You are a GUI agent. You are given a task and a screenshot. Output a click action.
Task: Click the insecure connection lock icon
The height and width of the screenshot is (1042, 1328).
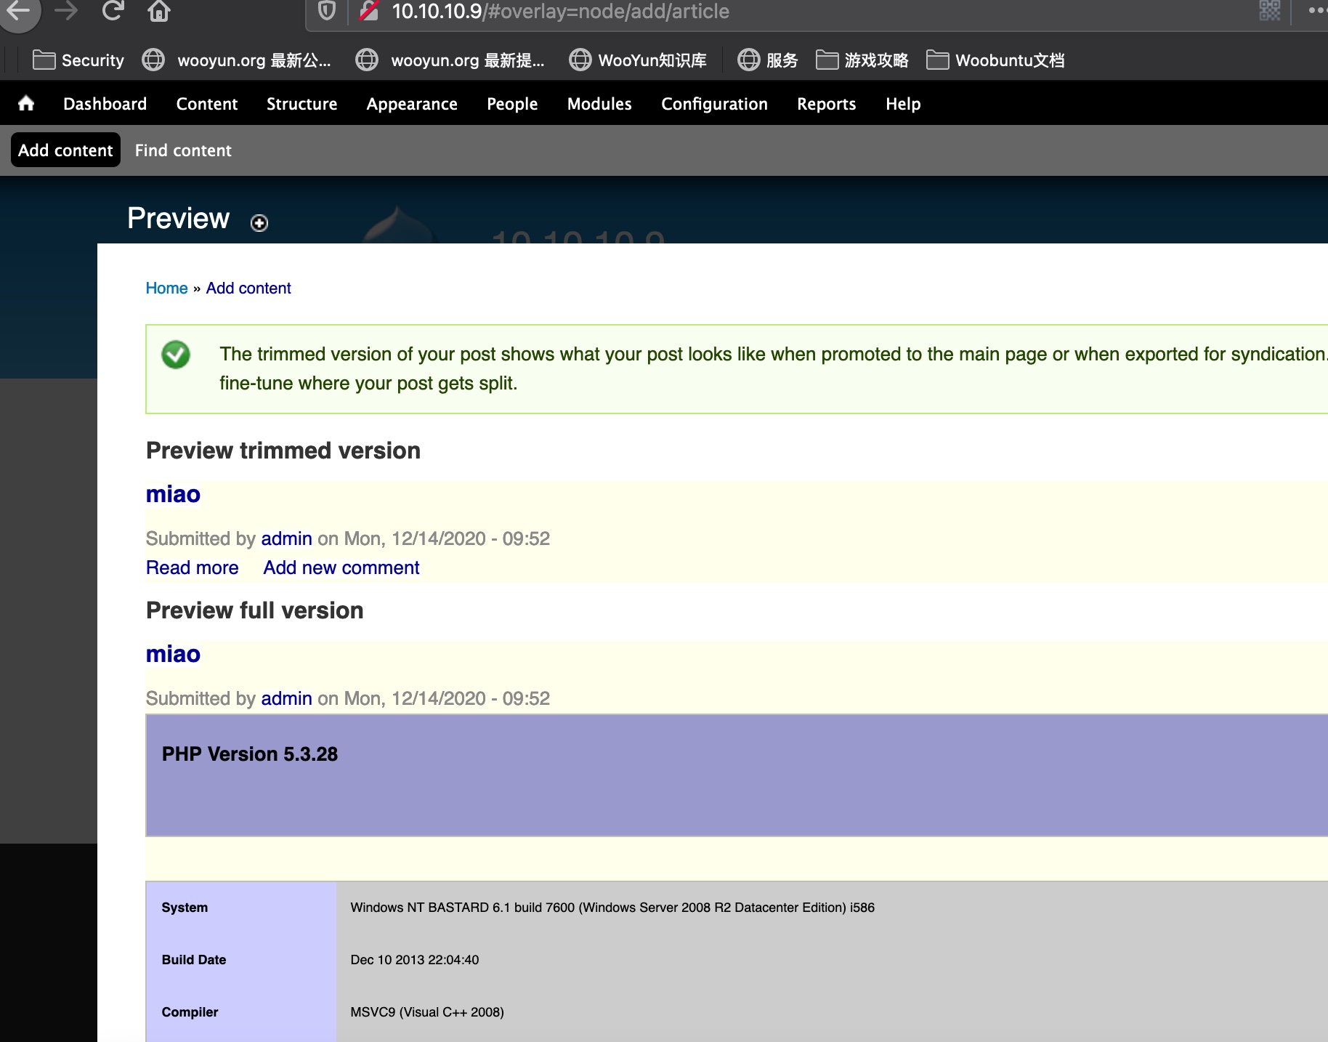click(x=369, y=11)
